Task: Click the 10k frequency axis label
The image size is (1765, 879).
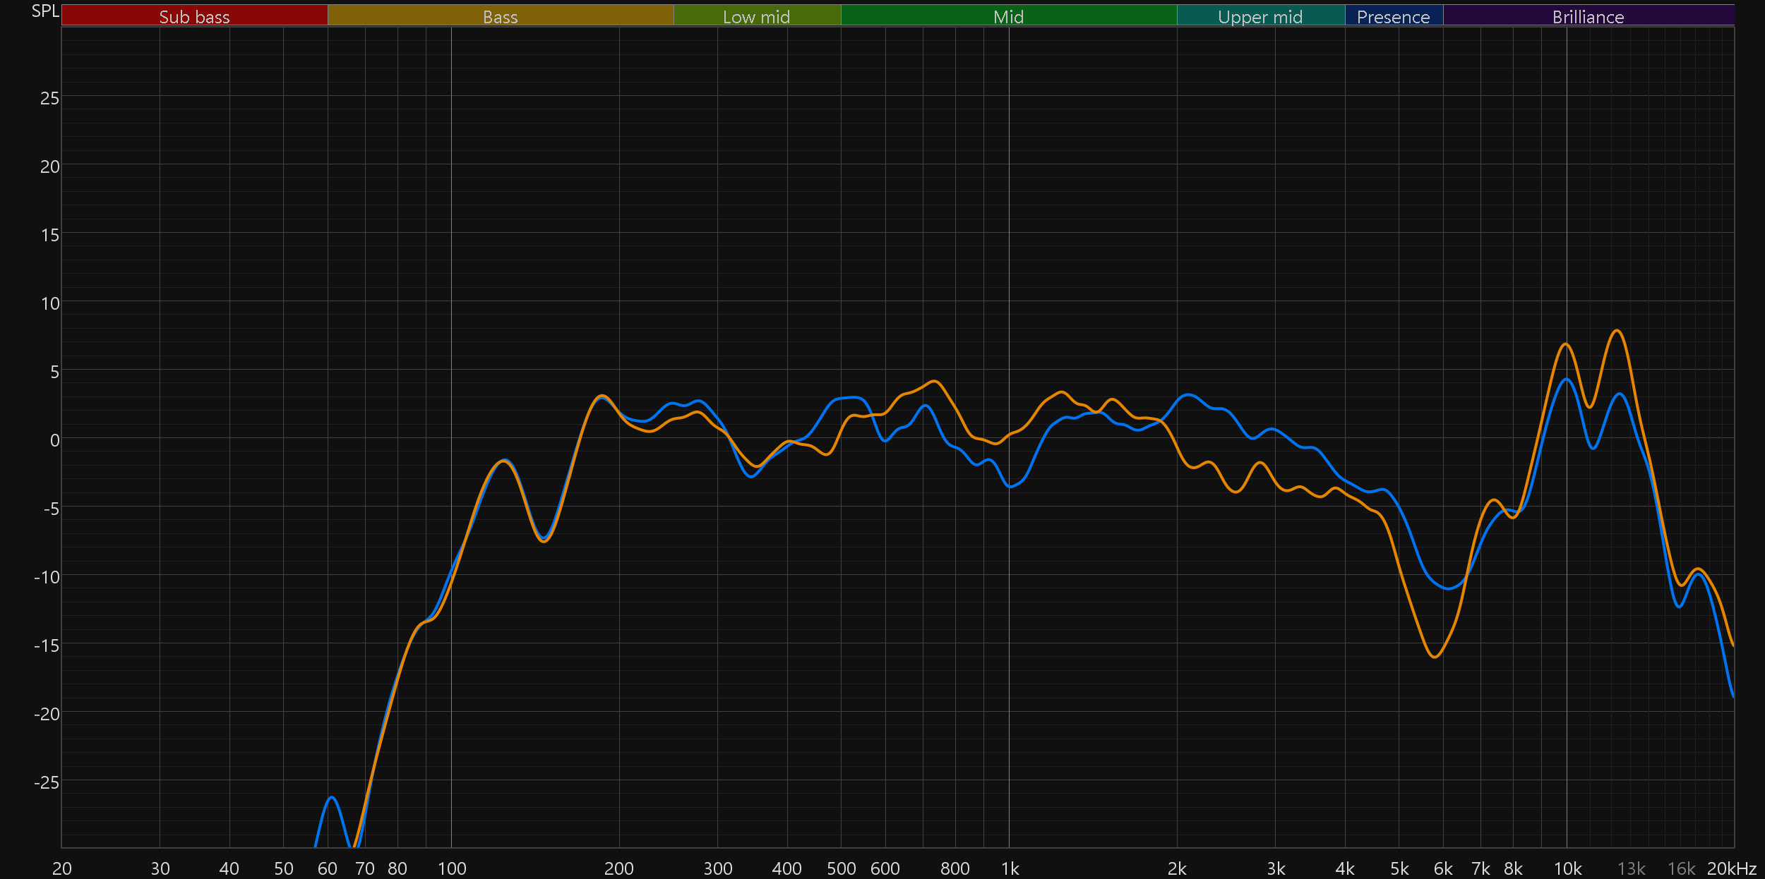Action: pyautogui.click(x=1567, y=868)
